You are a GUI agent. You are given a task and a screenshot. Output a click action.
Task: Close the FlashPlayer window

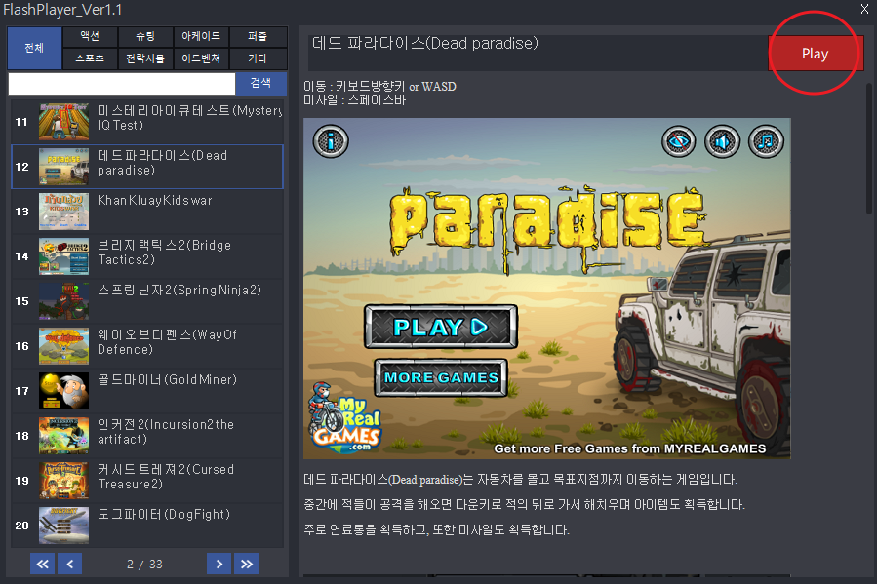tap(864, 9)
